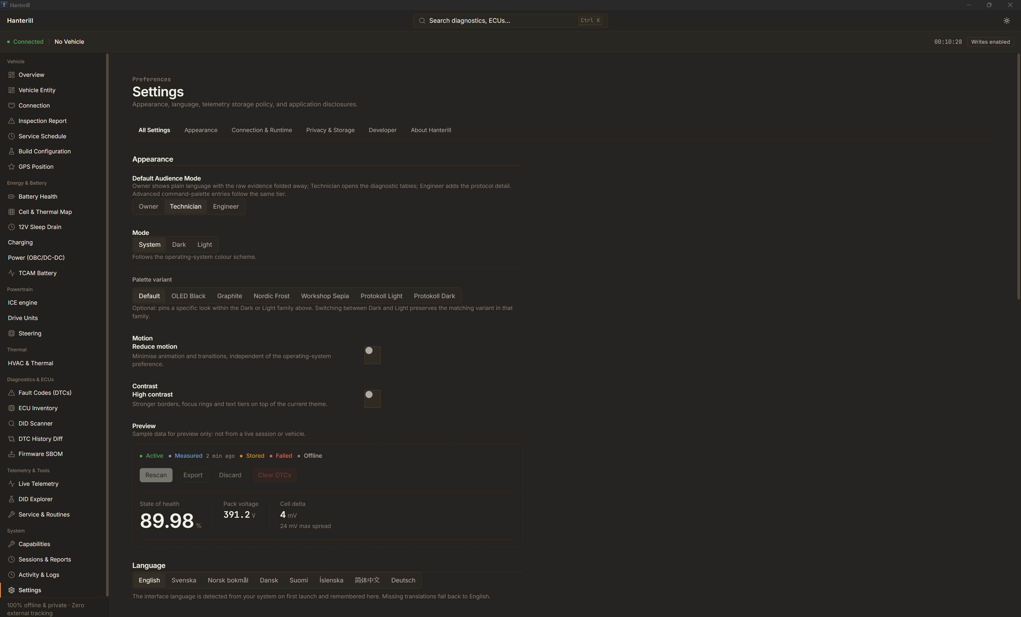The width and height of the screenshot is (1021, 617).
Task: Focus the Search diagnostics field
Action: point(510,21)
